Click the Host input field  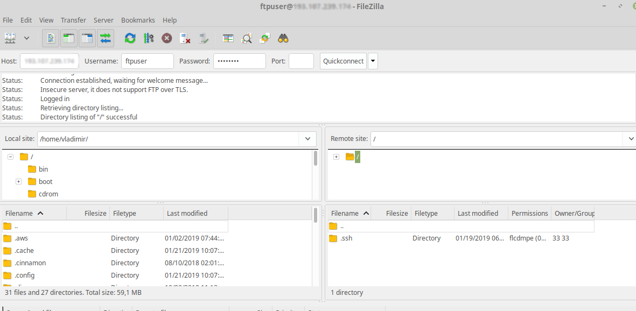(x=50, y=61)
